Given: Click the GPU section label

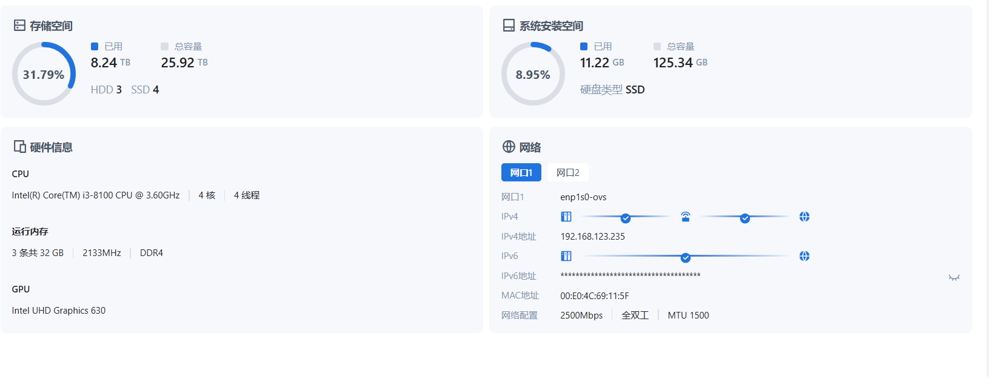Looking at the screenshot, I should pos(21,289).
